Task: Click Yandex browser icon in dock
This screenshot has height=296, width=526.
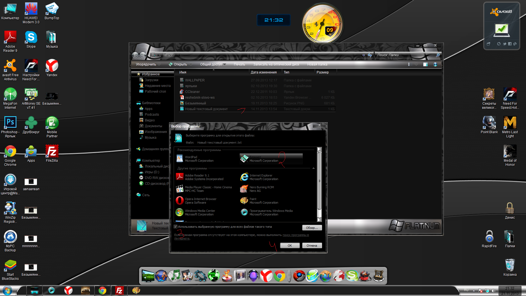Action: pos(266,276)
